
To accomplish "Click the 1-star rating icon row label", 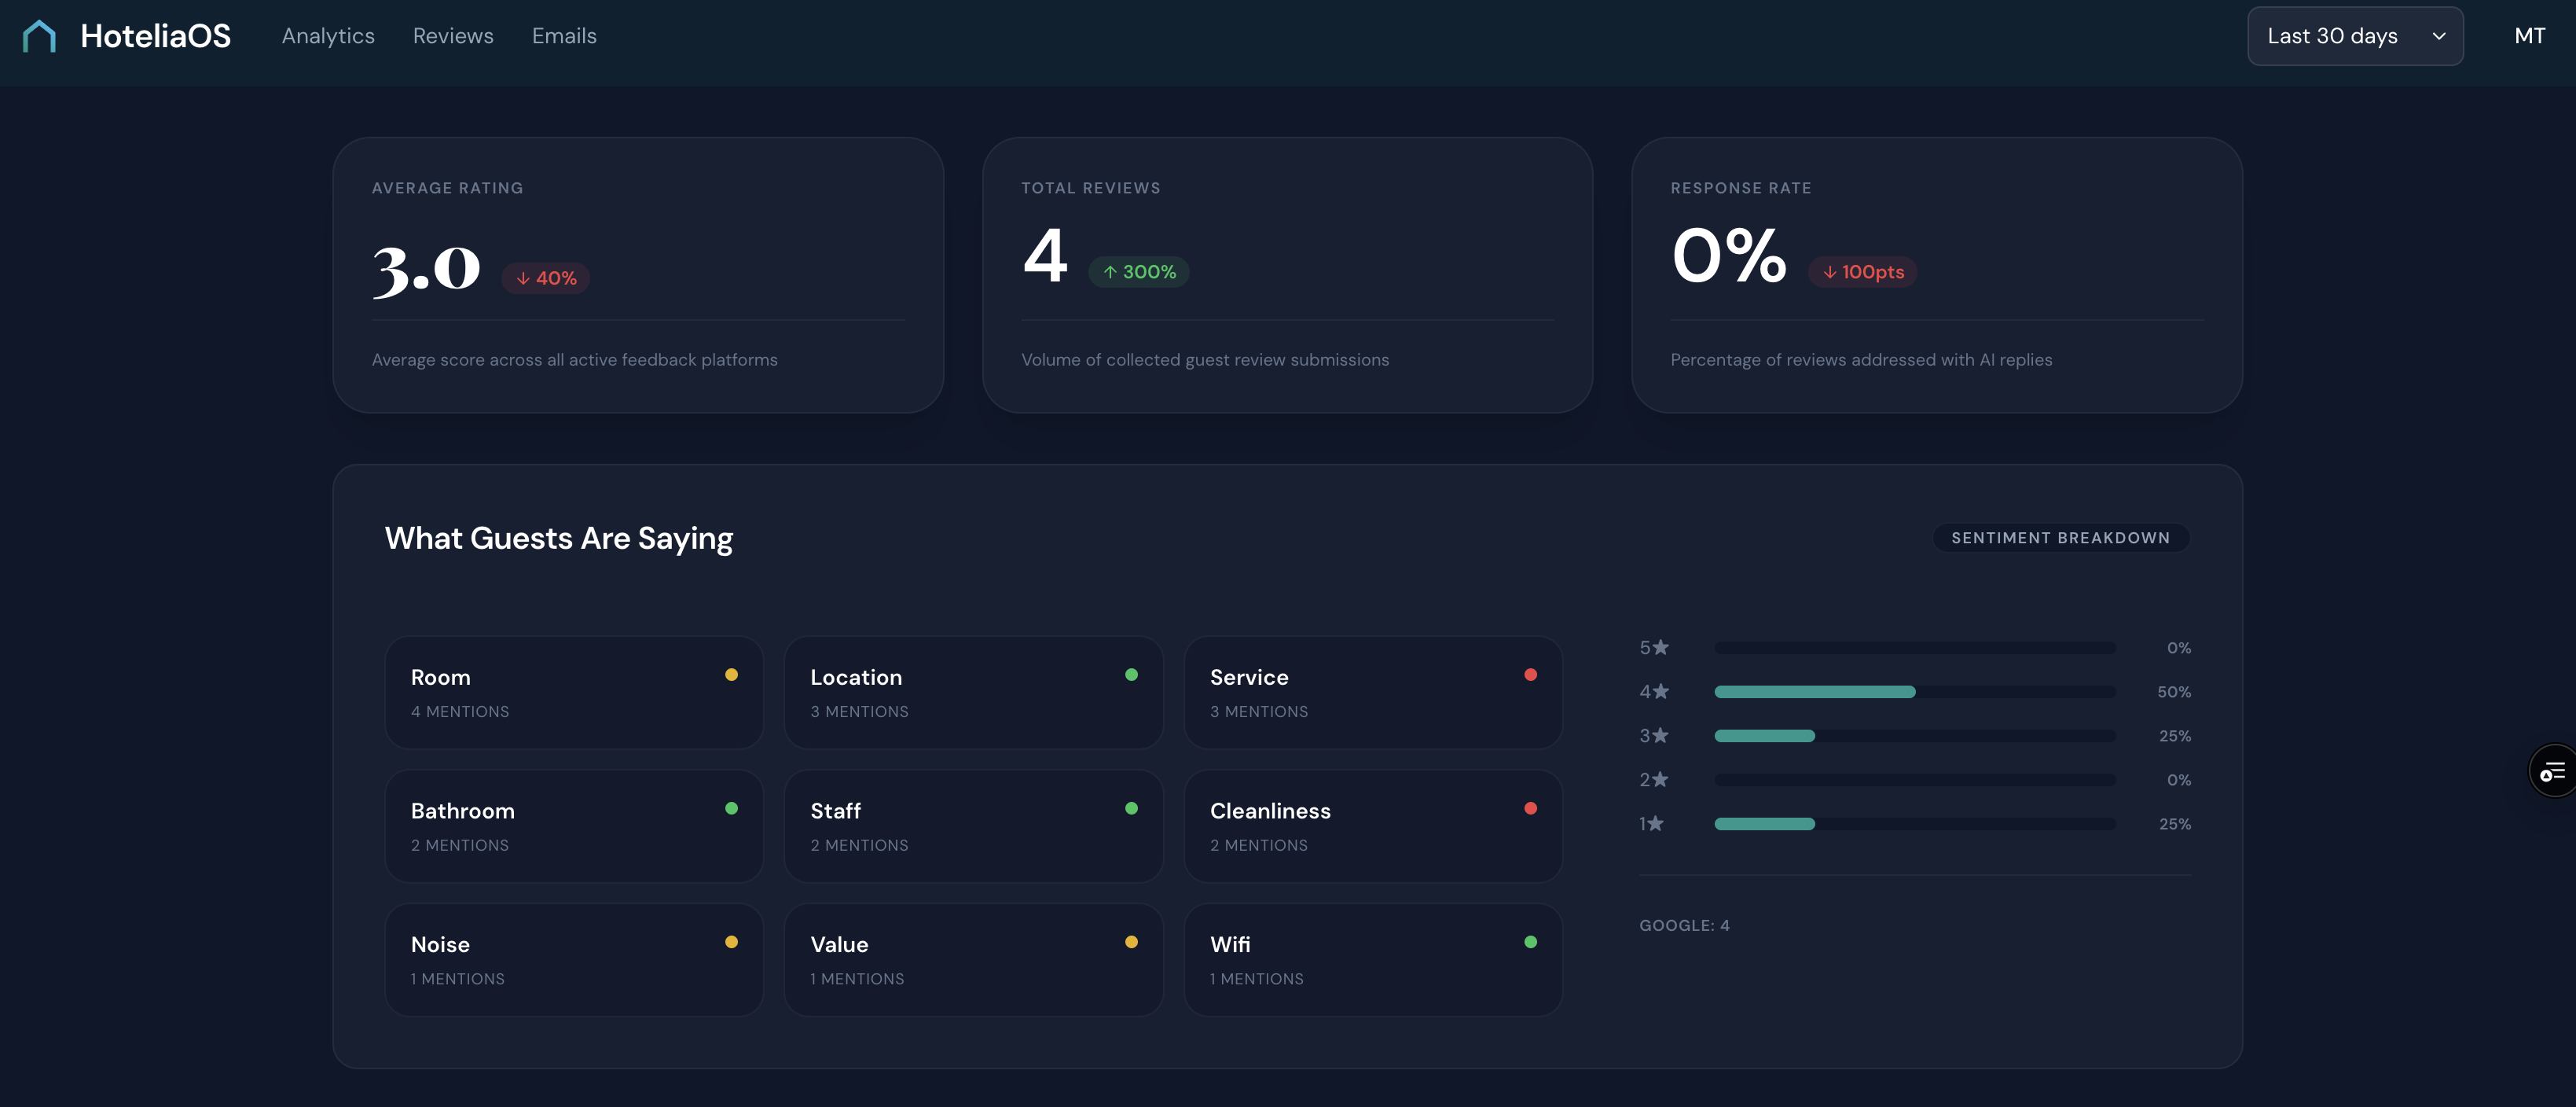I will [1651, 824].
